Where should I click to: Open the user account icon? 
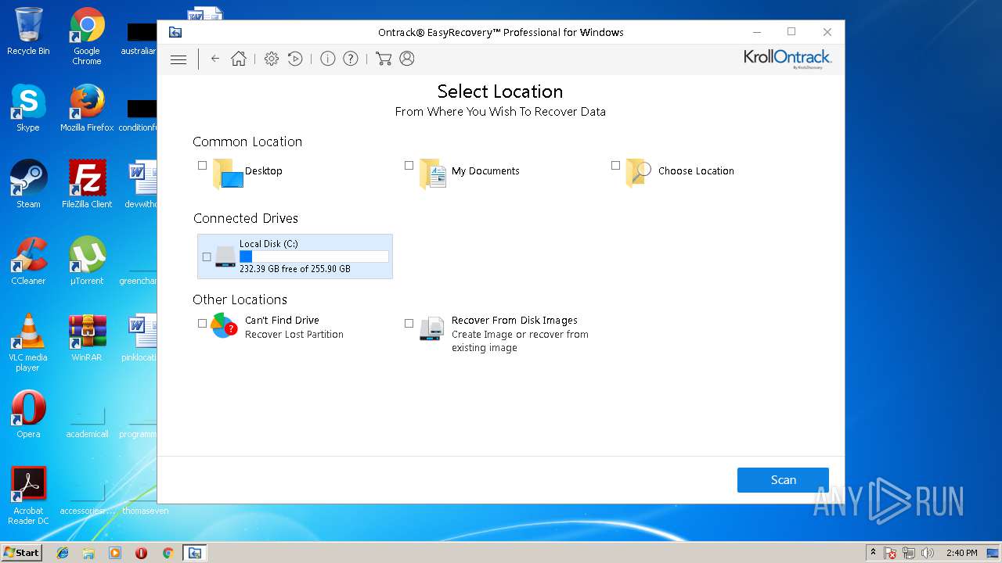pos(407,59)
